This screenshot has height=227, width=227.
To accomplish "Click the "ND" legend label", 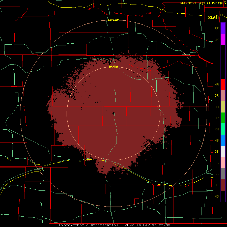I will point(216,196).
